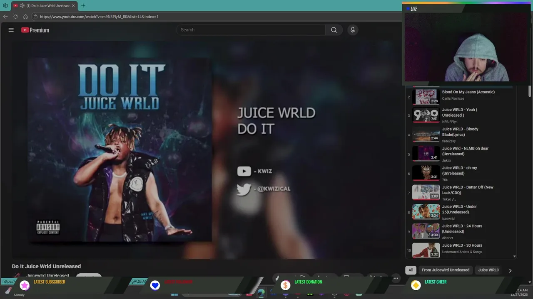Open the oh my (Unreleased) thumbnail
Image resolution: width=533 pixels, height=299 pixels.
426,174
